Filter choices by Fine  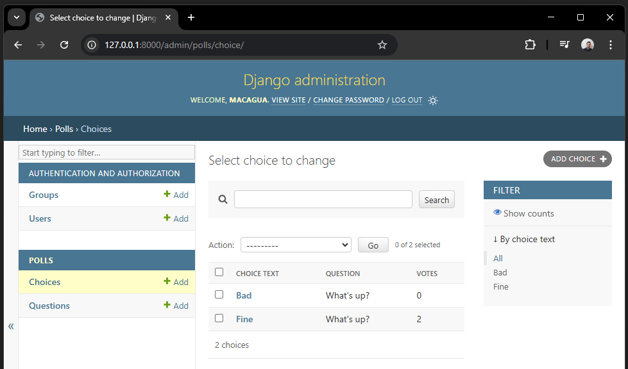(500, 286)
